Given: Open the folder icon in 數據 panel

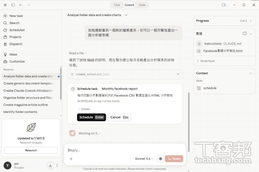Looking at the screenshot, I should pyautogui.click(x=245, y=33).
